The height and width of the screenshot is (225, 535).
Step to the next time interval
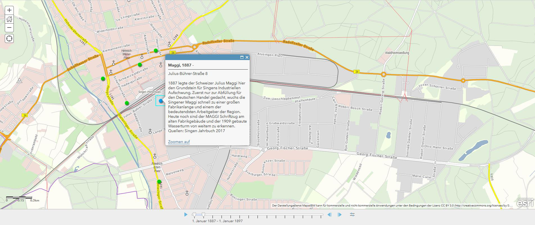click(x=340, y=215)
